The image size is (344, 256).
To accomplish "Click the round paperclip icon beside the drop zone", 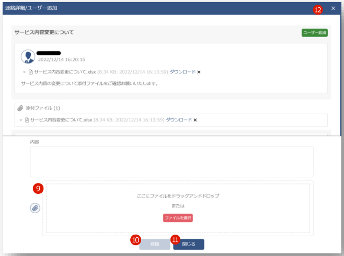I will click(35, 208).
